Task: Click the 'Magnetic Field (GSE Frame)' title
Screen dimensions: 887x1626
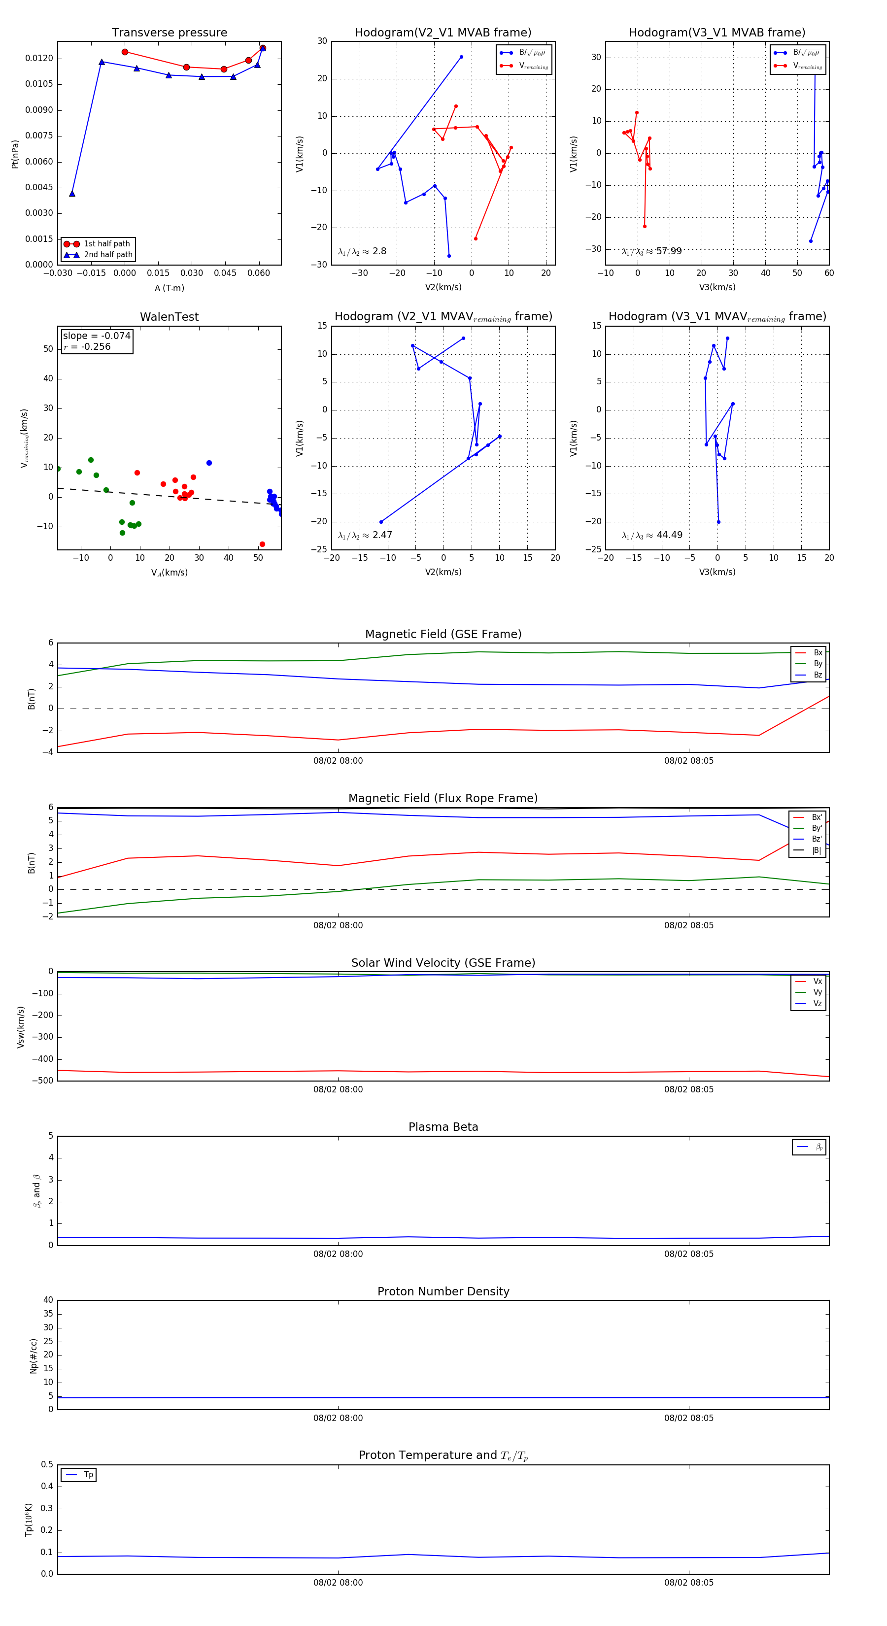Action: pyautogui.click(x=443, y=634)
